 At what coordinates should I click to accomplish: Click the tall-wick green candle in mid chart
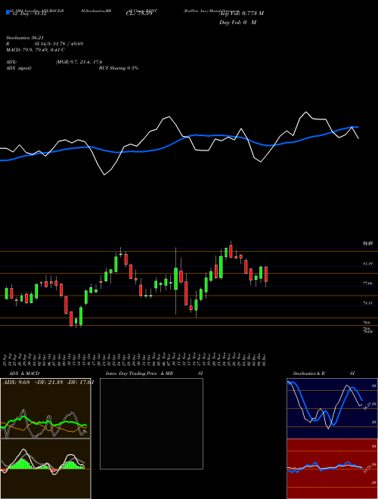(175, 279)
